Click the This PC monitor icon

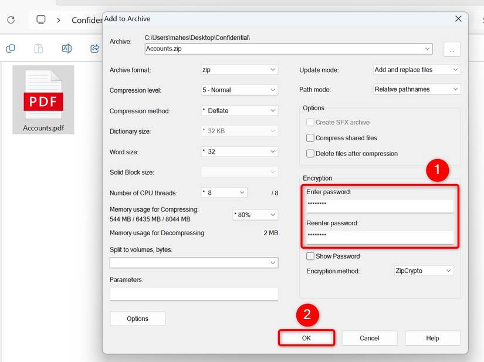pyautogui.click(x=40, y=20)
